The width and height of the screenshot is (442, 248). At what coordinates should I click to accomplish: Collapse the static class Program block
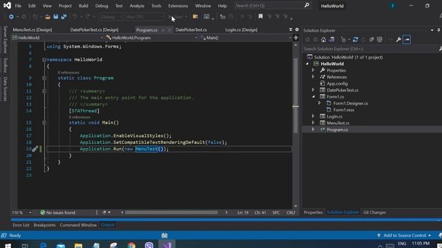pyautogui.click(x=44, y=78)
